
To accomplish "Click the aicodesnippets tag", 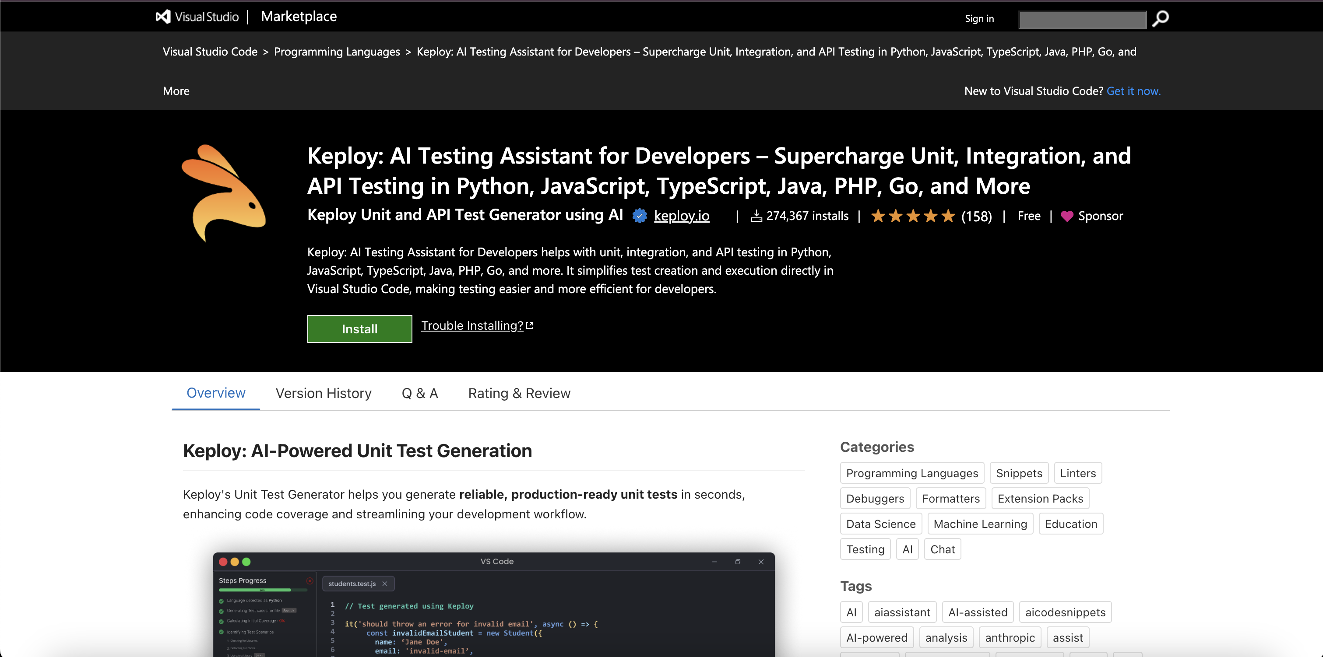I will 1065,612.
